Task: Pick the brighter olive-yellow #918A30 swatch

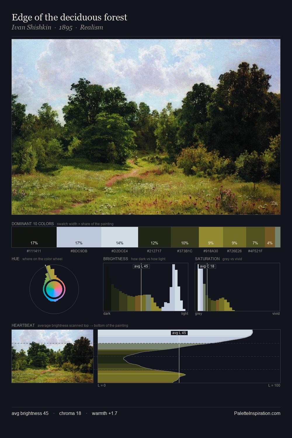Action: (211, 237)
